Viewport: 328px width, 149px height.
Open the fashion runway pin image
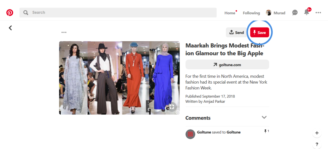pos(119,78)
